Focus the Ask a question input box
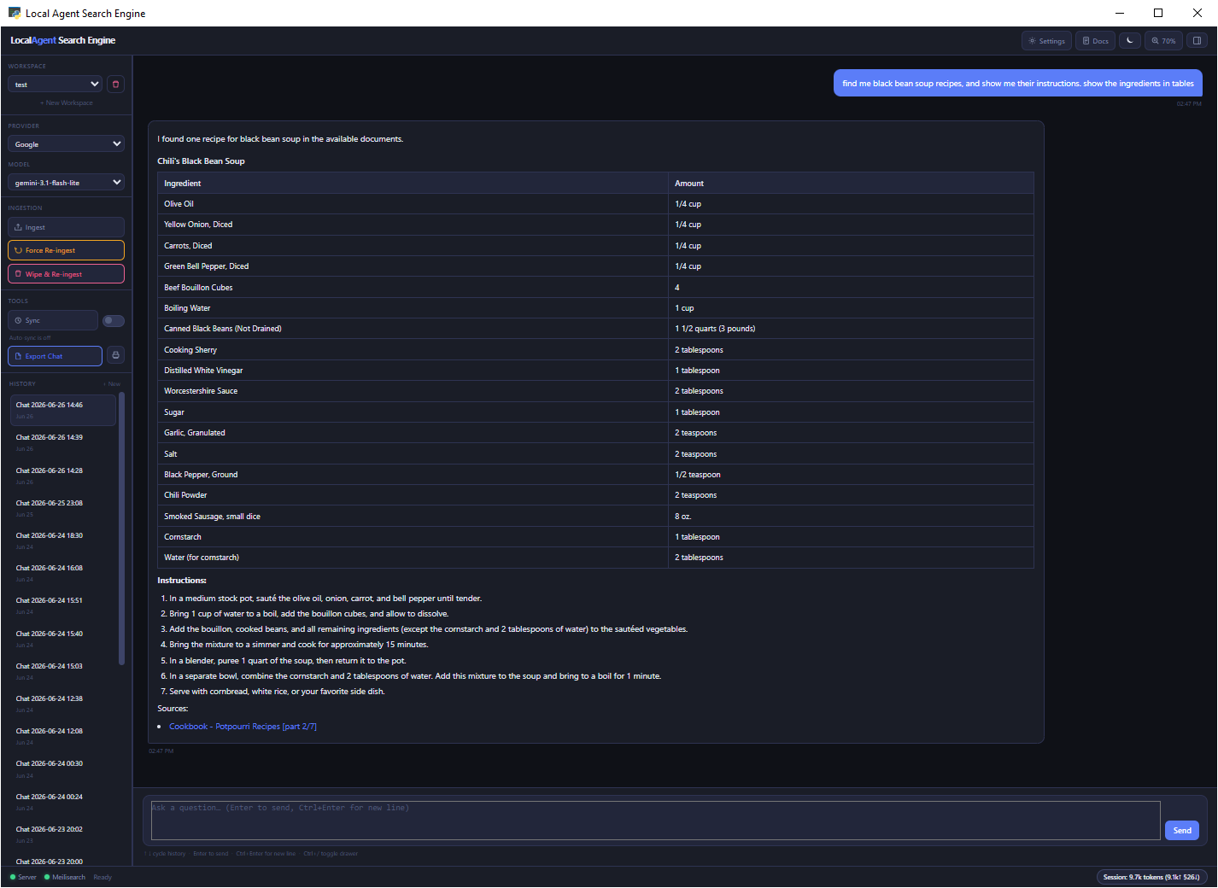This screenshot has height=888, width=1218. point(655,820)
